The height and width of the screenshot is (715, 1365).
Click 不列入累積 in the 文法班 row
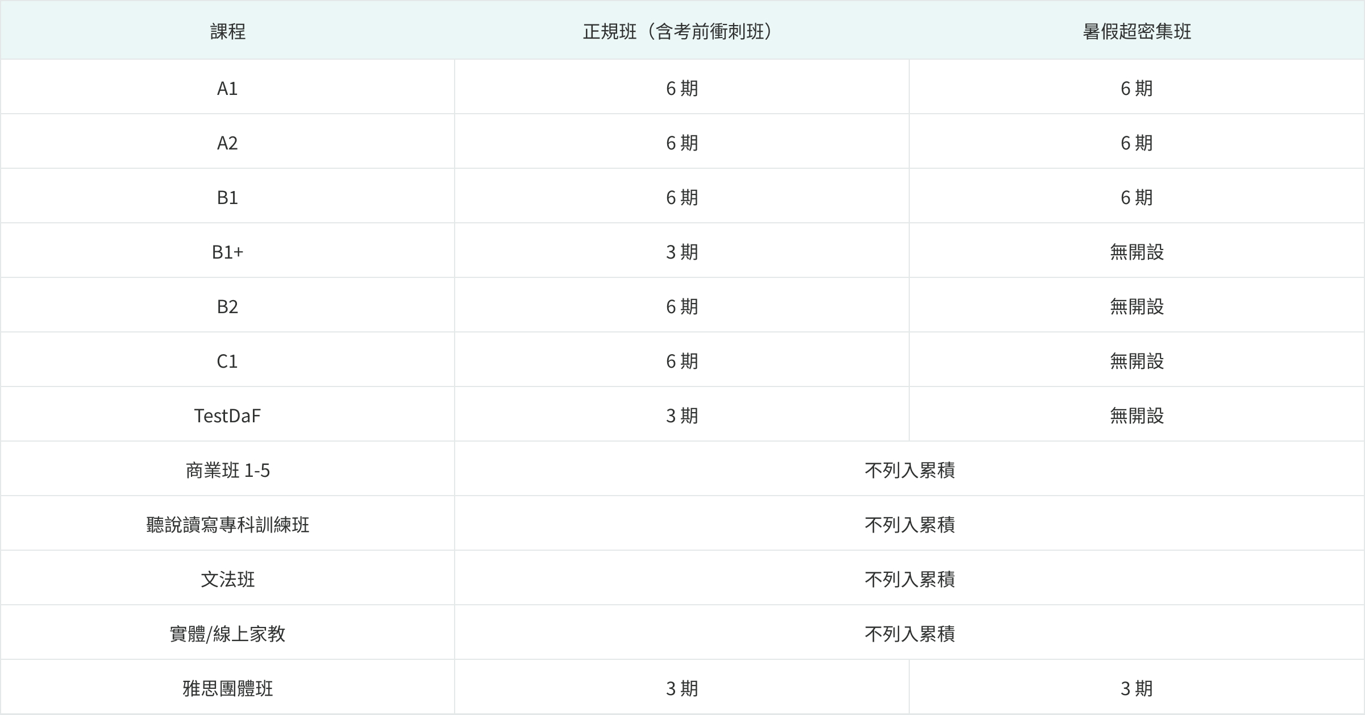[x=909, y=580]
